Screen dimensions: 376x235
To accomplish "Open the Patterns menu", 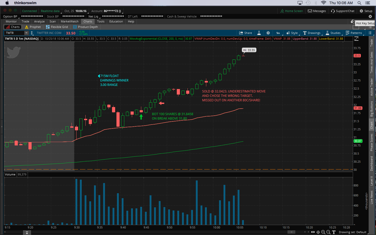I will (x=354, y=33).
